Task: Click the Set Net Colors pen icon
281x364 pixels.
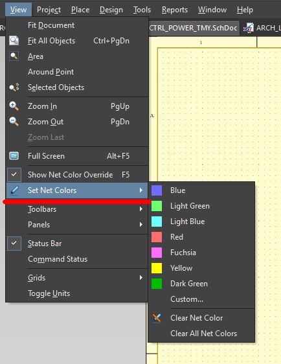Action: pos(14,190)
